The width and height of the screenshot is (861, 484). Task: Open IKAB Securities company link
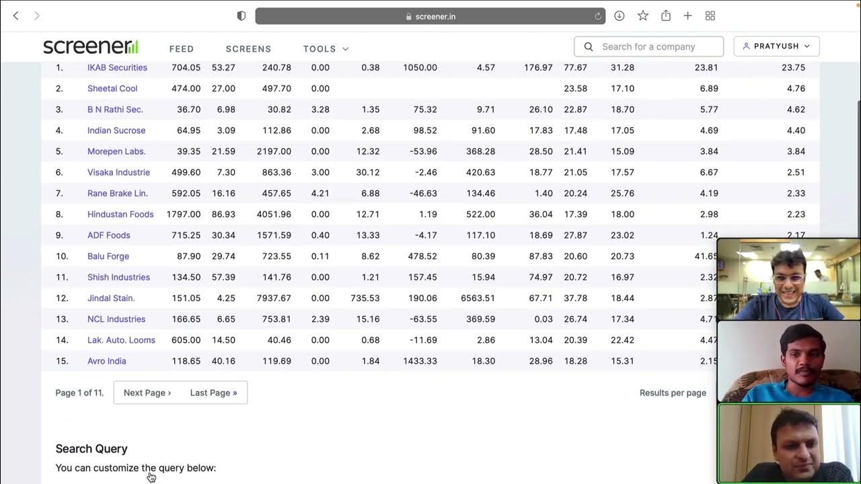click(x=117, y=67)
